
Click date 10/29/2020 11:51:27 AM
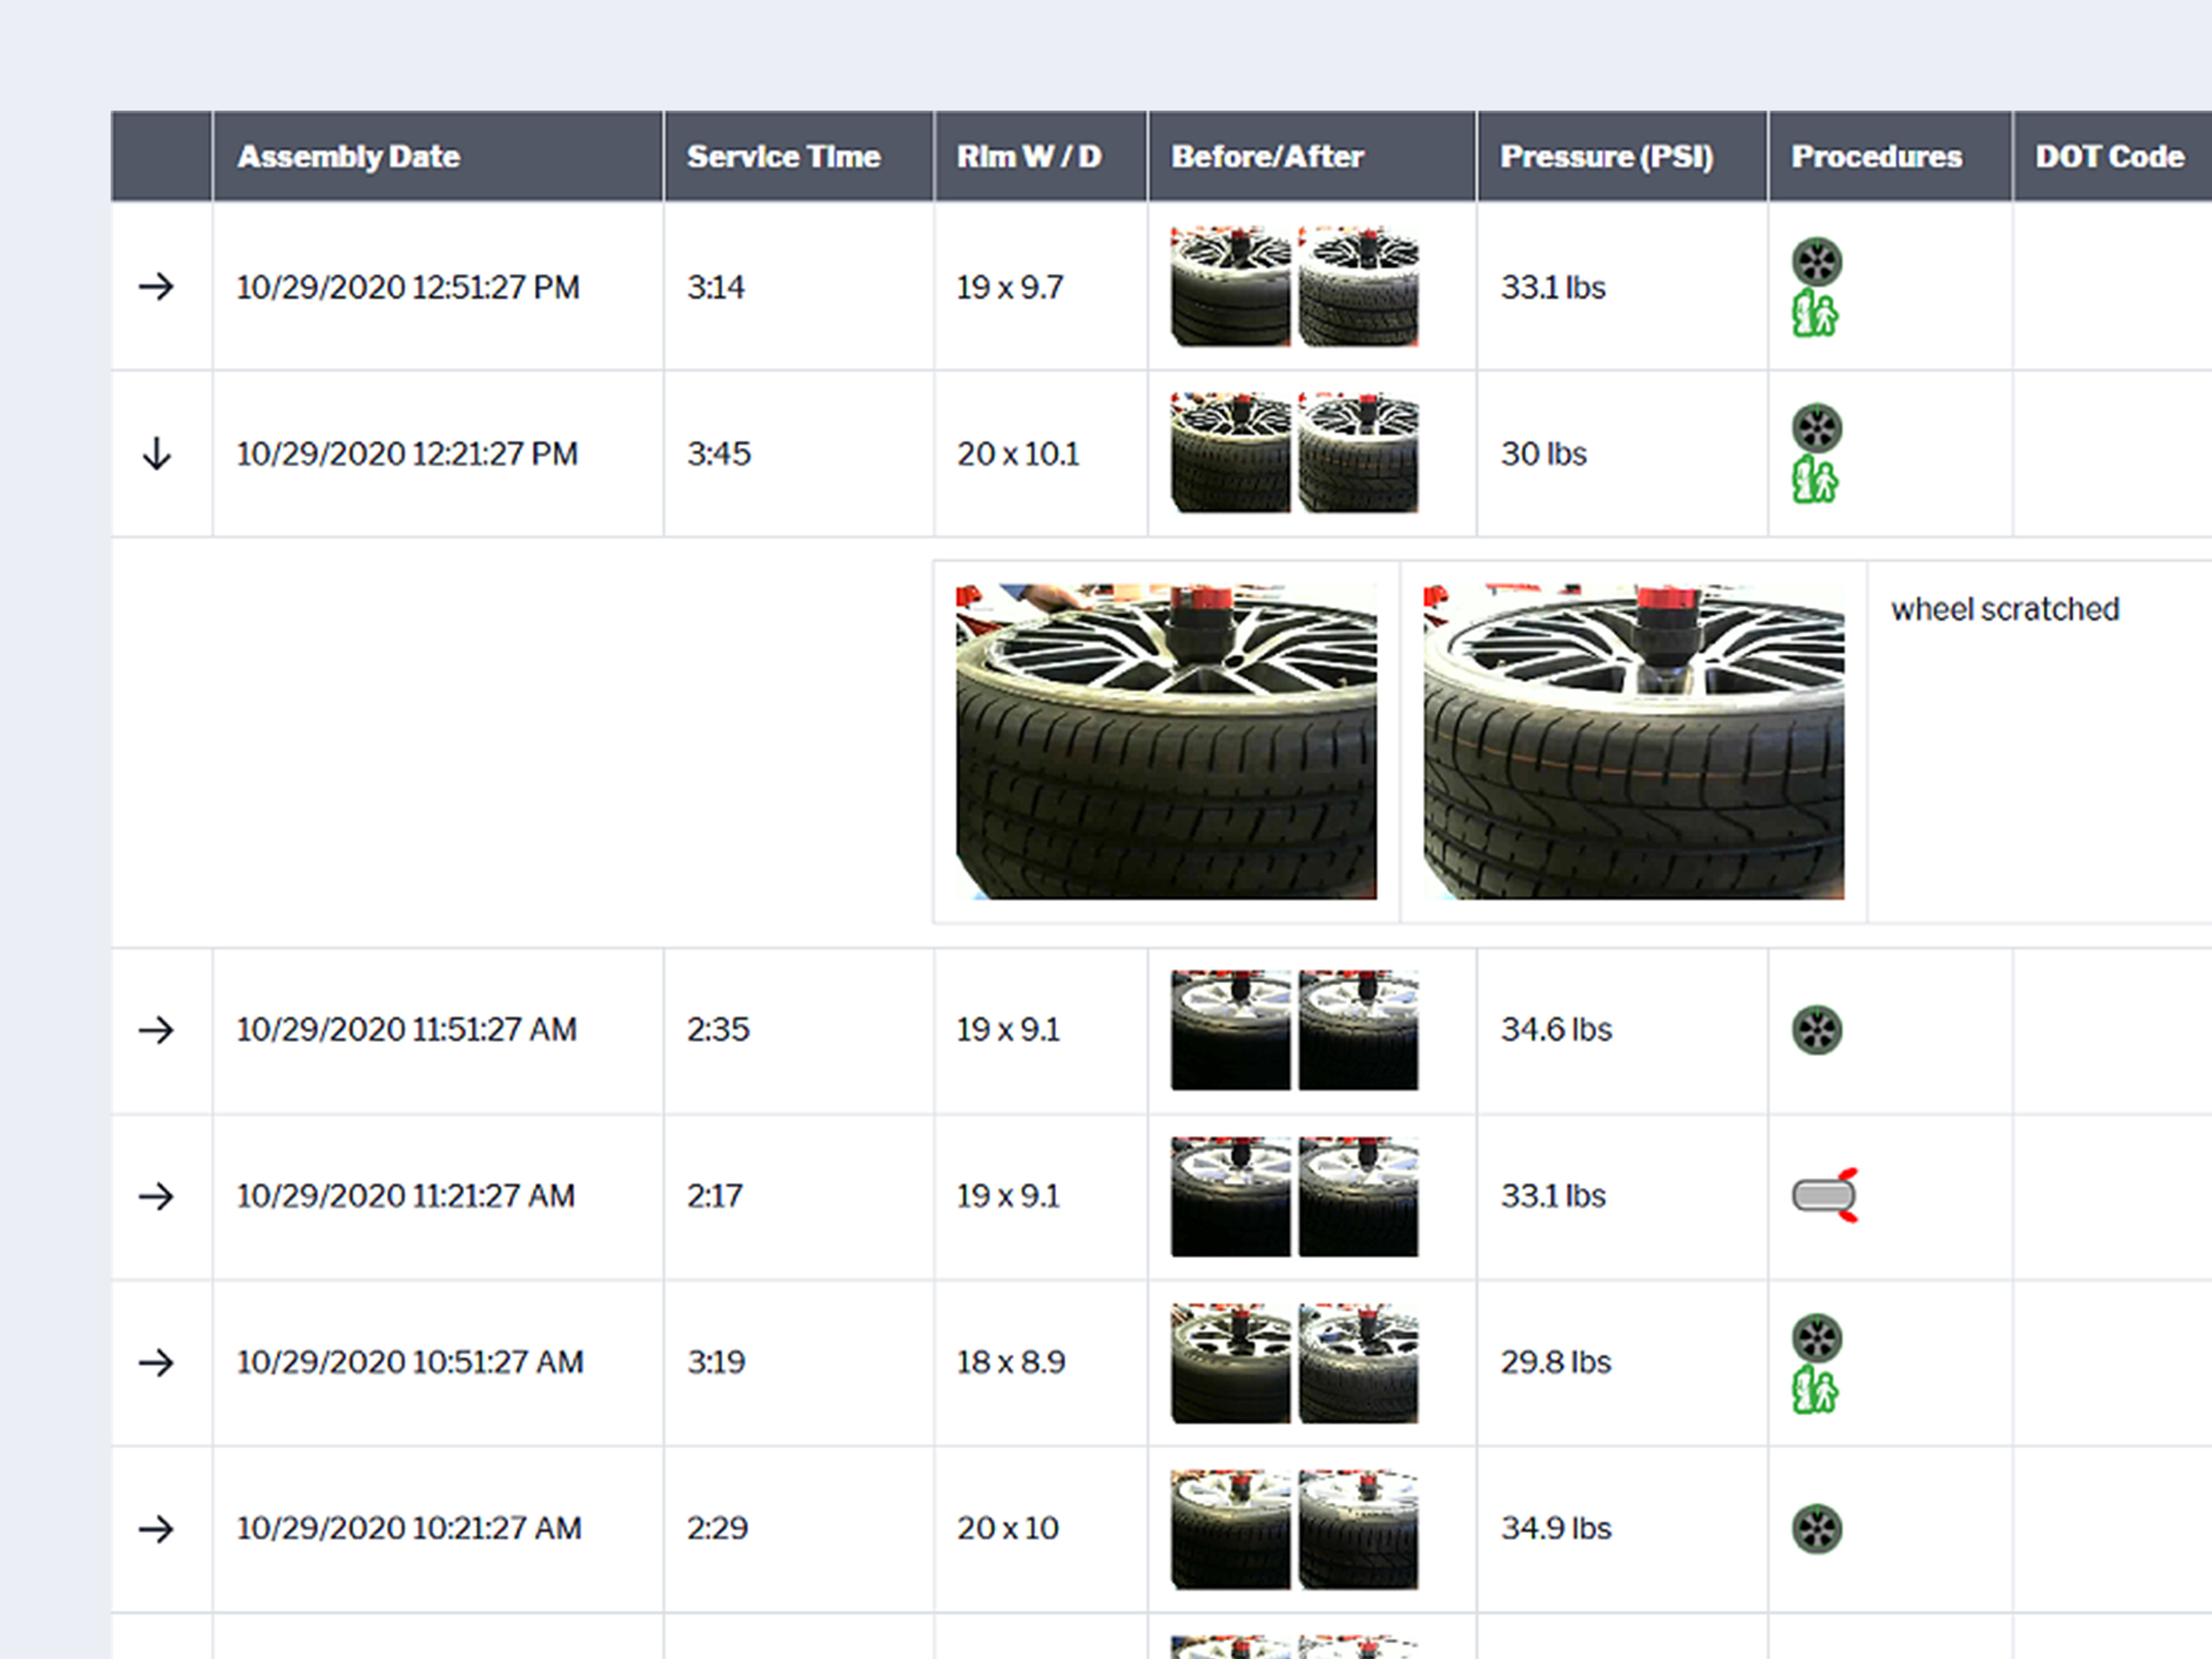pyautogui.click(x=406, y=1030)
